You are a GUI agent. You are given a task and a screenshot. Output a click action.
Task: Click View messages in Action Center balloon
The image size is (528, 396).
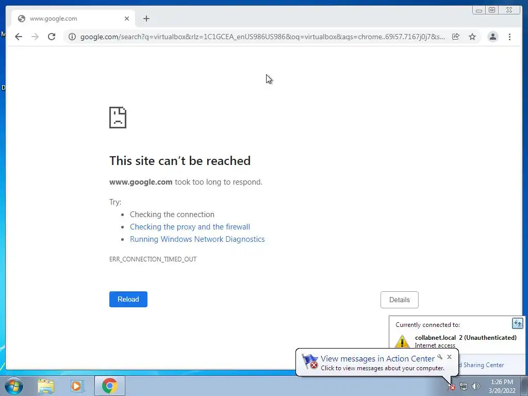click(377, 359)
